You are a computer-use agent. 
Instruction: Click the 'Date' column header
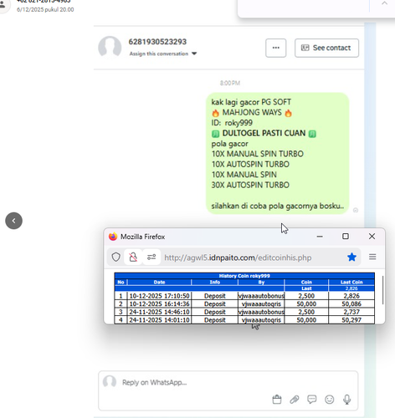coord(159,283)
